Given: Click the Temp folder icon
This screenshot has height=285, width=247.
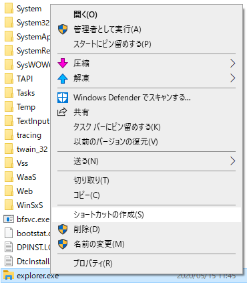Looking at the screenshot, I should tap(9, 107).
